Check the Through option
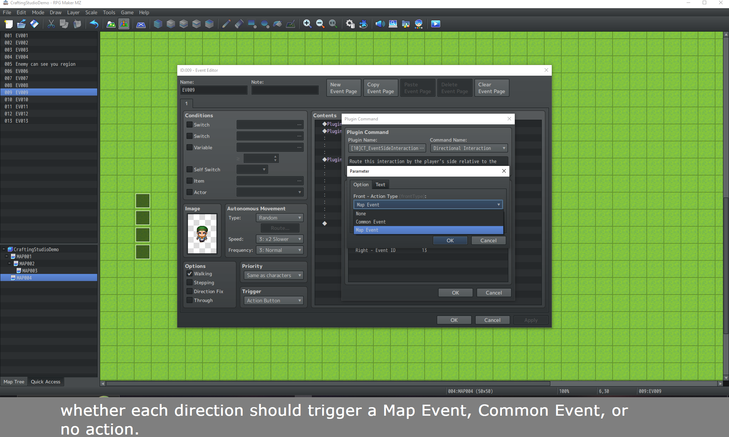 (190, 300)
